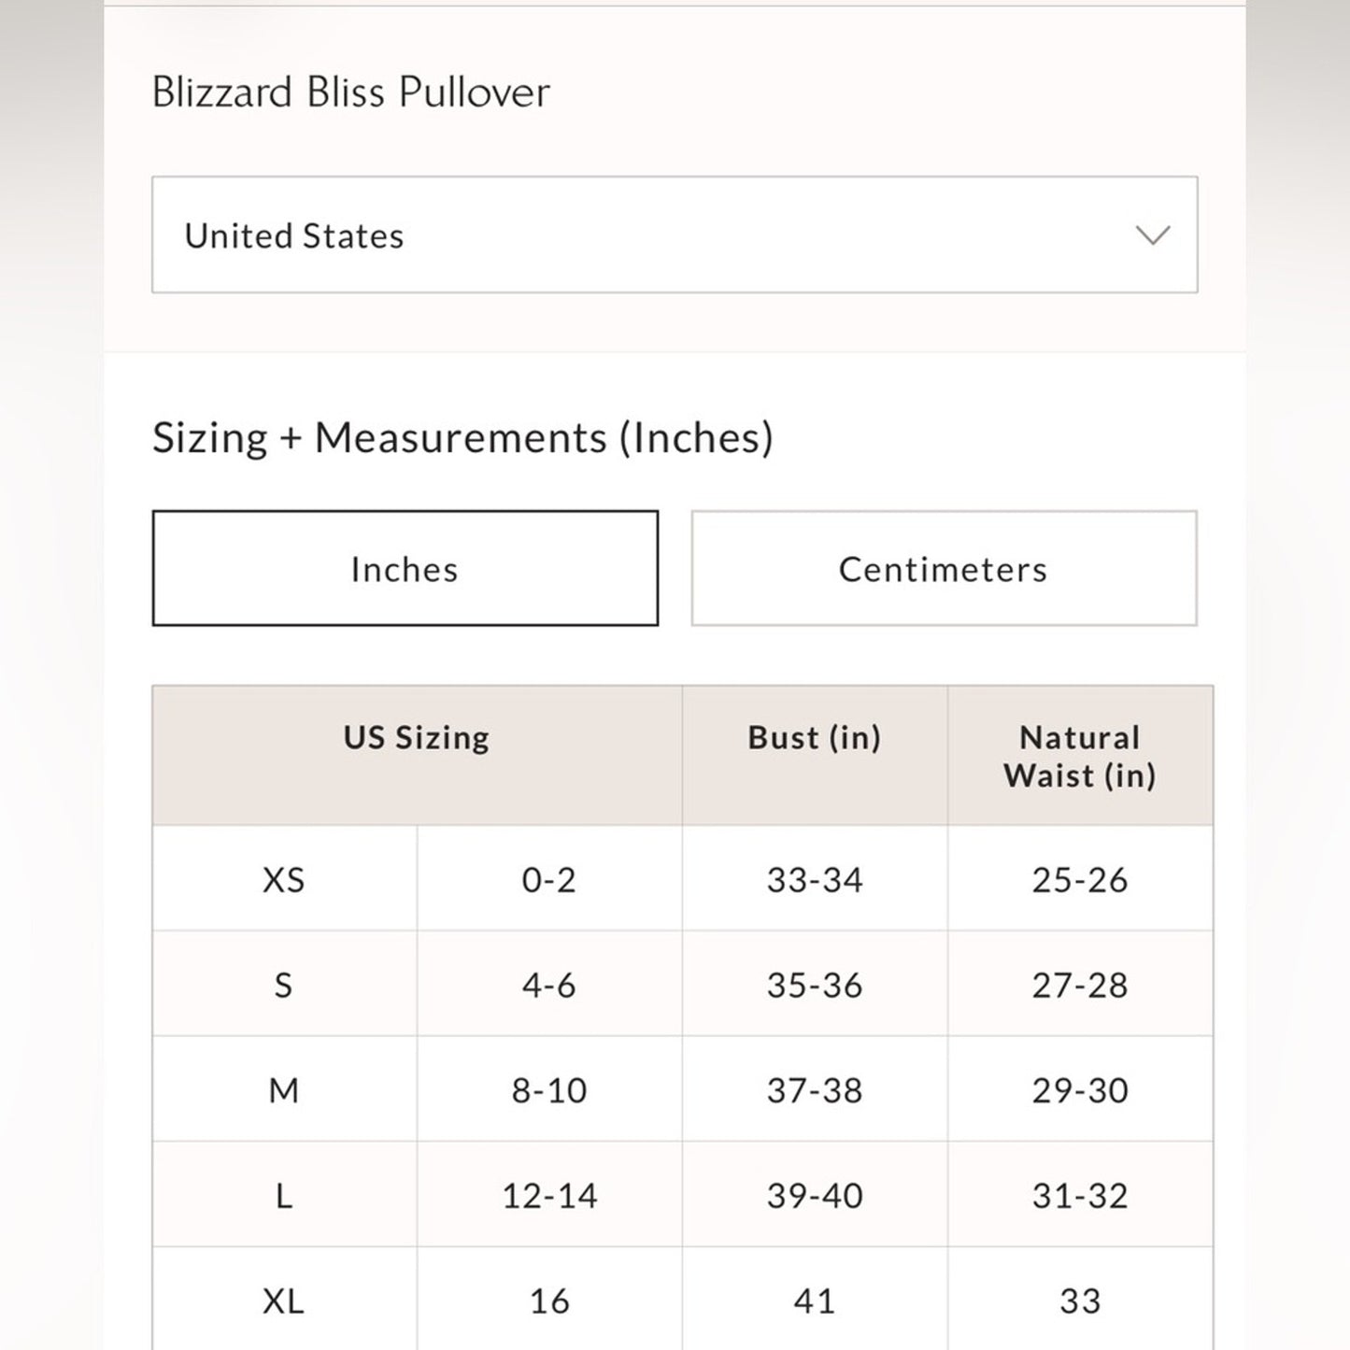Select the L size row
1350x1350 pixels.
(x=283, y=1195)
